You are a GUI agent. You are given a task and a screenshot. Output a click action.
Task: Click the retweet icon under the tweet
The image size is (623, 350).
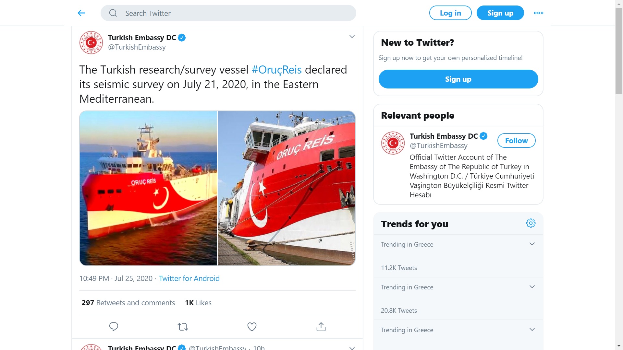(x=183, y=327)
